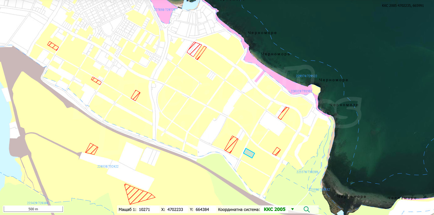Click the map scale field showing 10271
Viewport: 434px width, 215px height.
click(x=144, y=209)
